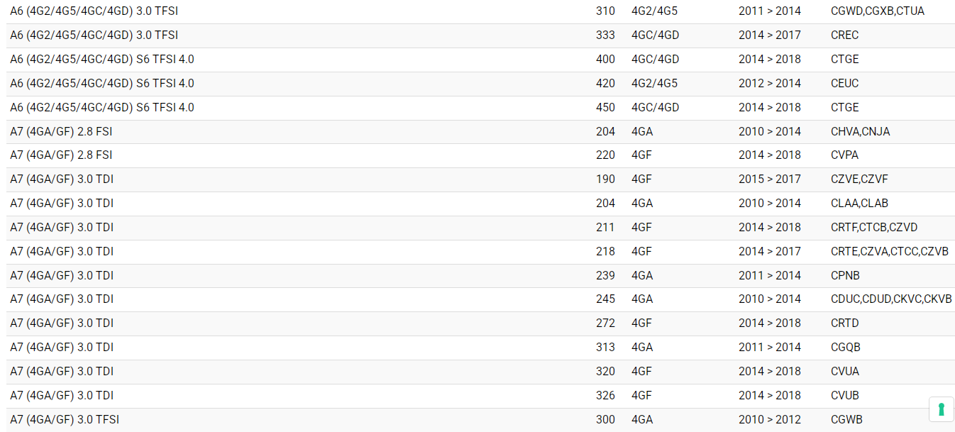Viewport: 955px width, 432px height.
Task: Select the A7 (4GA/GF) 3.0 TFSI row
Action: [65, 420]
